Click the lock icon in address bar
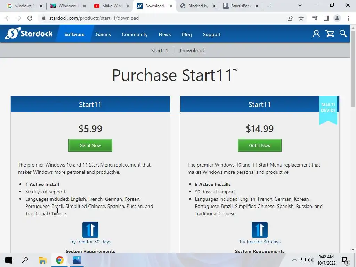356x267 pixels. point(44,18)
